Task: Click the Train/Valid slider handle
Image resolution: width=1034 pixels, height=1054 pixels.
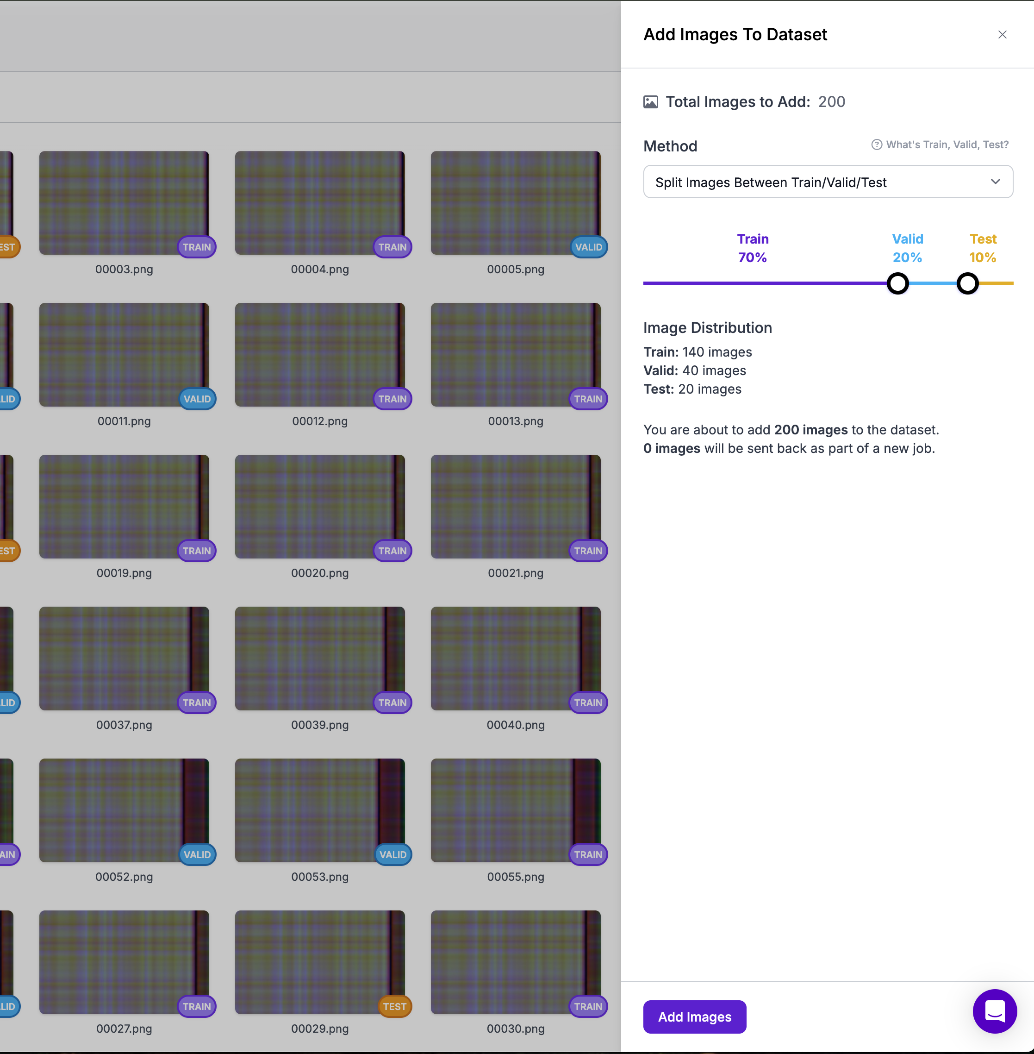Action: (897, 283)
